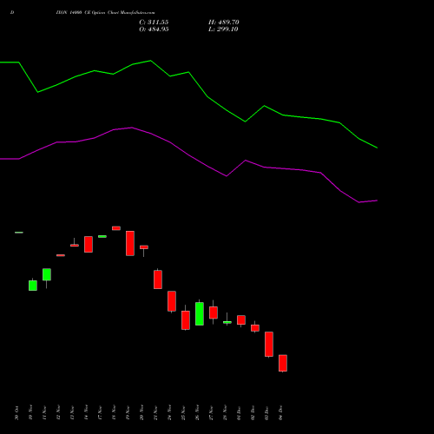Select the 24 Nov date label

(x=169, y=412)
